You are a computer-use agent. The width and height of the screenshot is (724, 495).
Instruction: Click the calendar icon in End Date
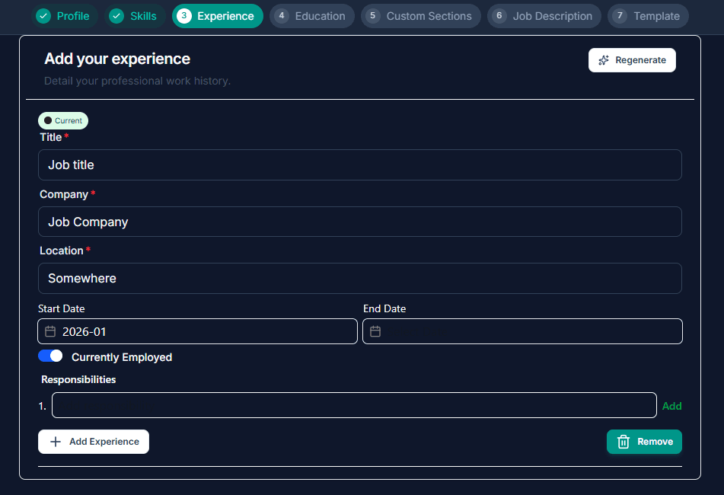[x=375, y=331]
